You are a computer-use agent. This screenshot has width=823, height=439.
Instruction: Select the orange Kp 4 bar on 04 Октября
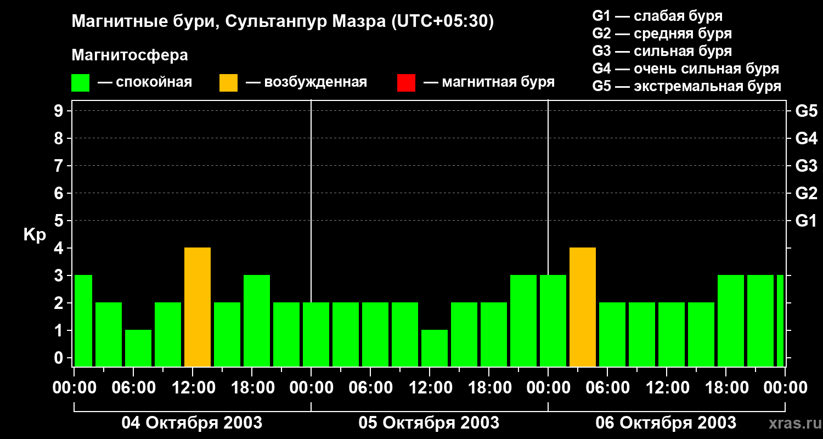pos(198,307)
